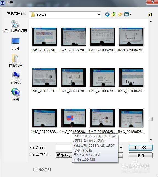Image resolution: width=158 pixels, height=177 pixels.
Task: Expand the file name (文件名) dropdown arrow
Action: click(x=121, y=148)
